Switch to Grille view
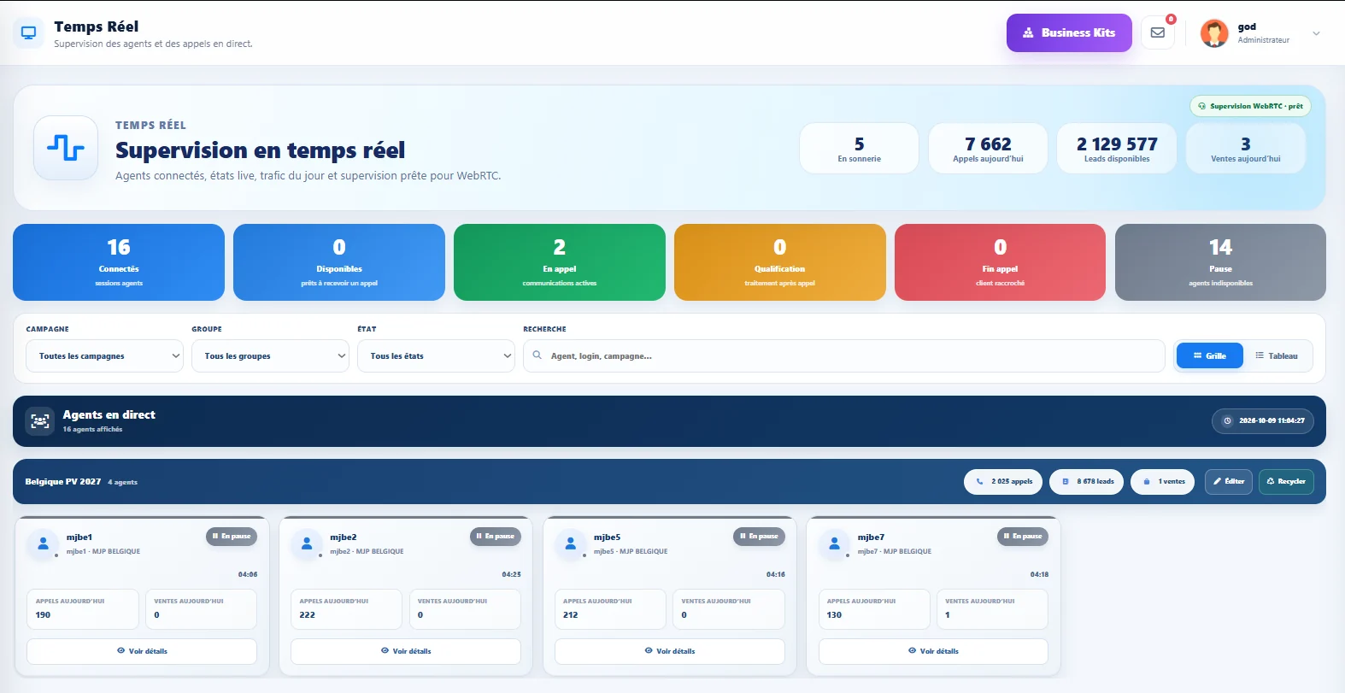 1209,355
